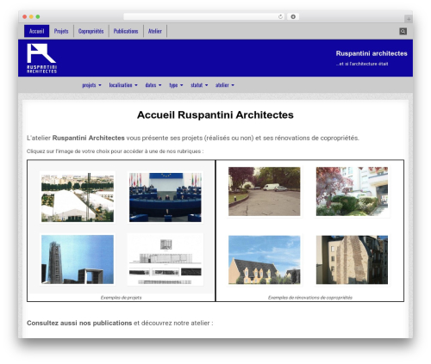Click the Ruspantini Architectes logo

[x=41, y=59]
